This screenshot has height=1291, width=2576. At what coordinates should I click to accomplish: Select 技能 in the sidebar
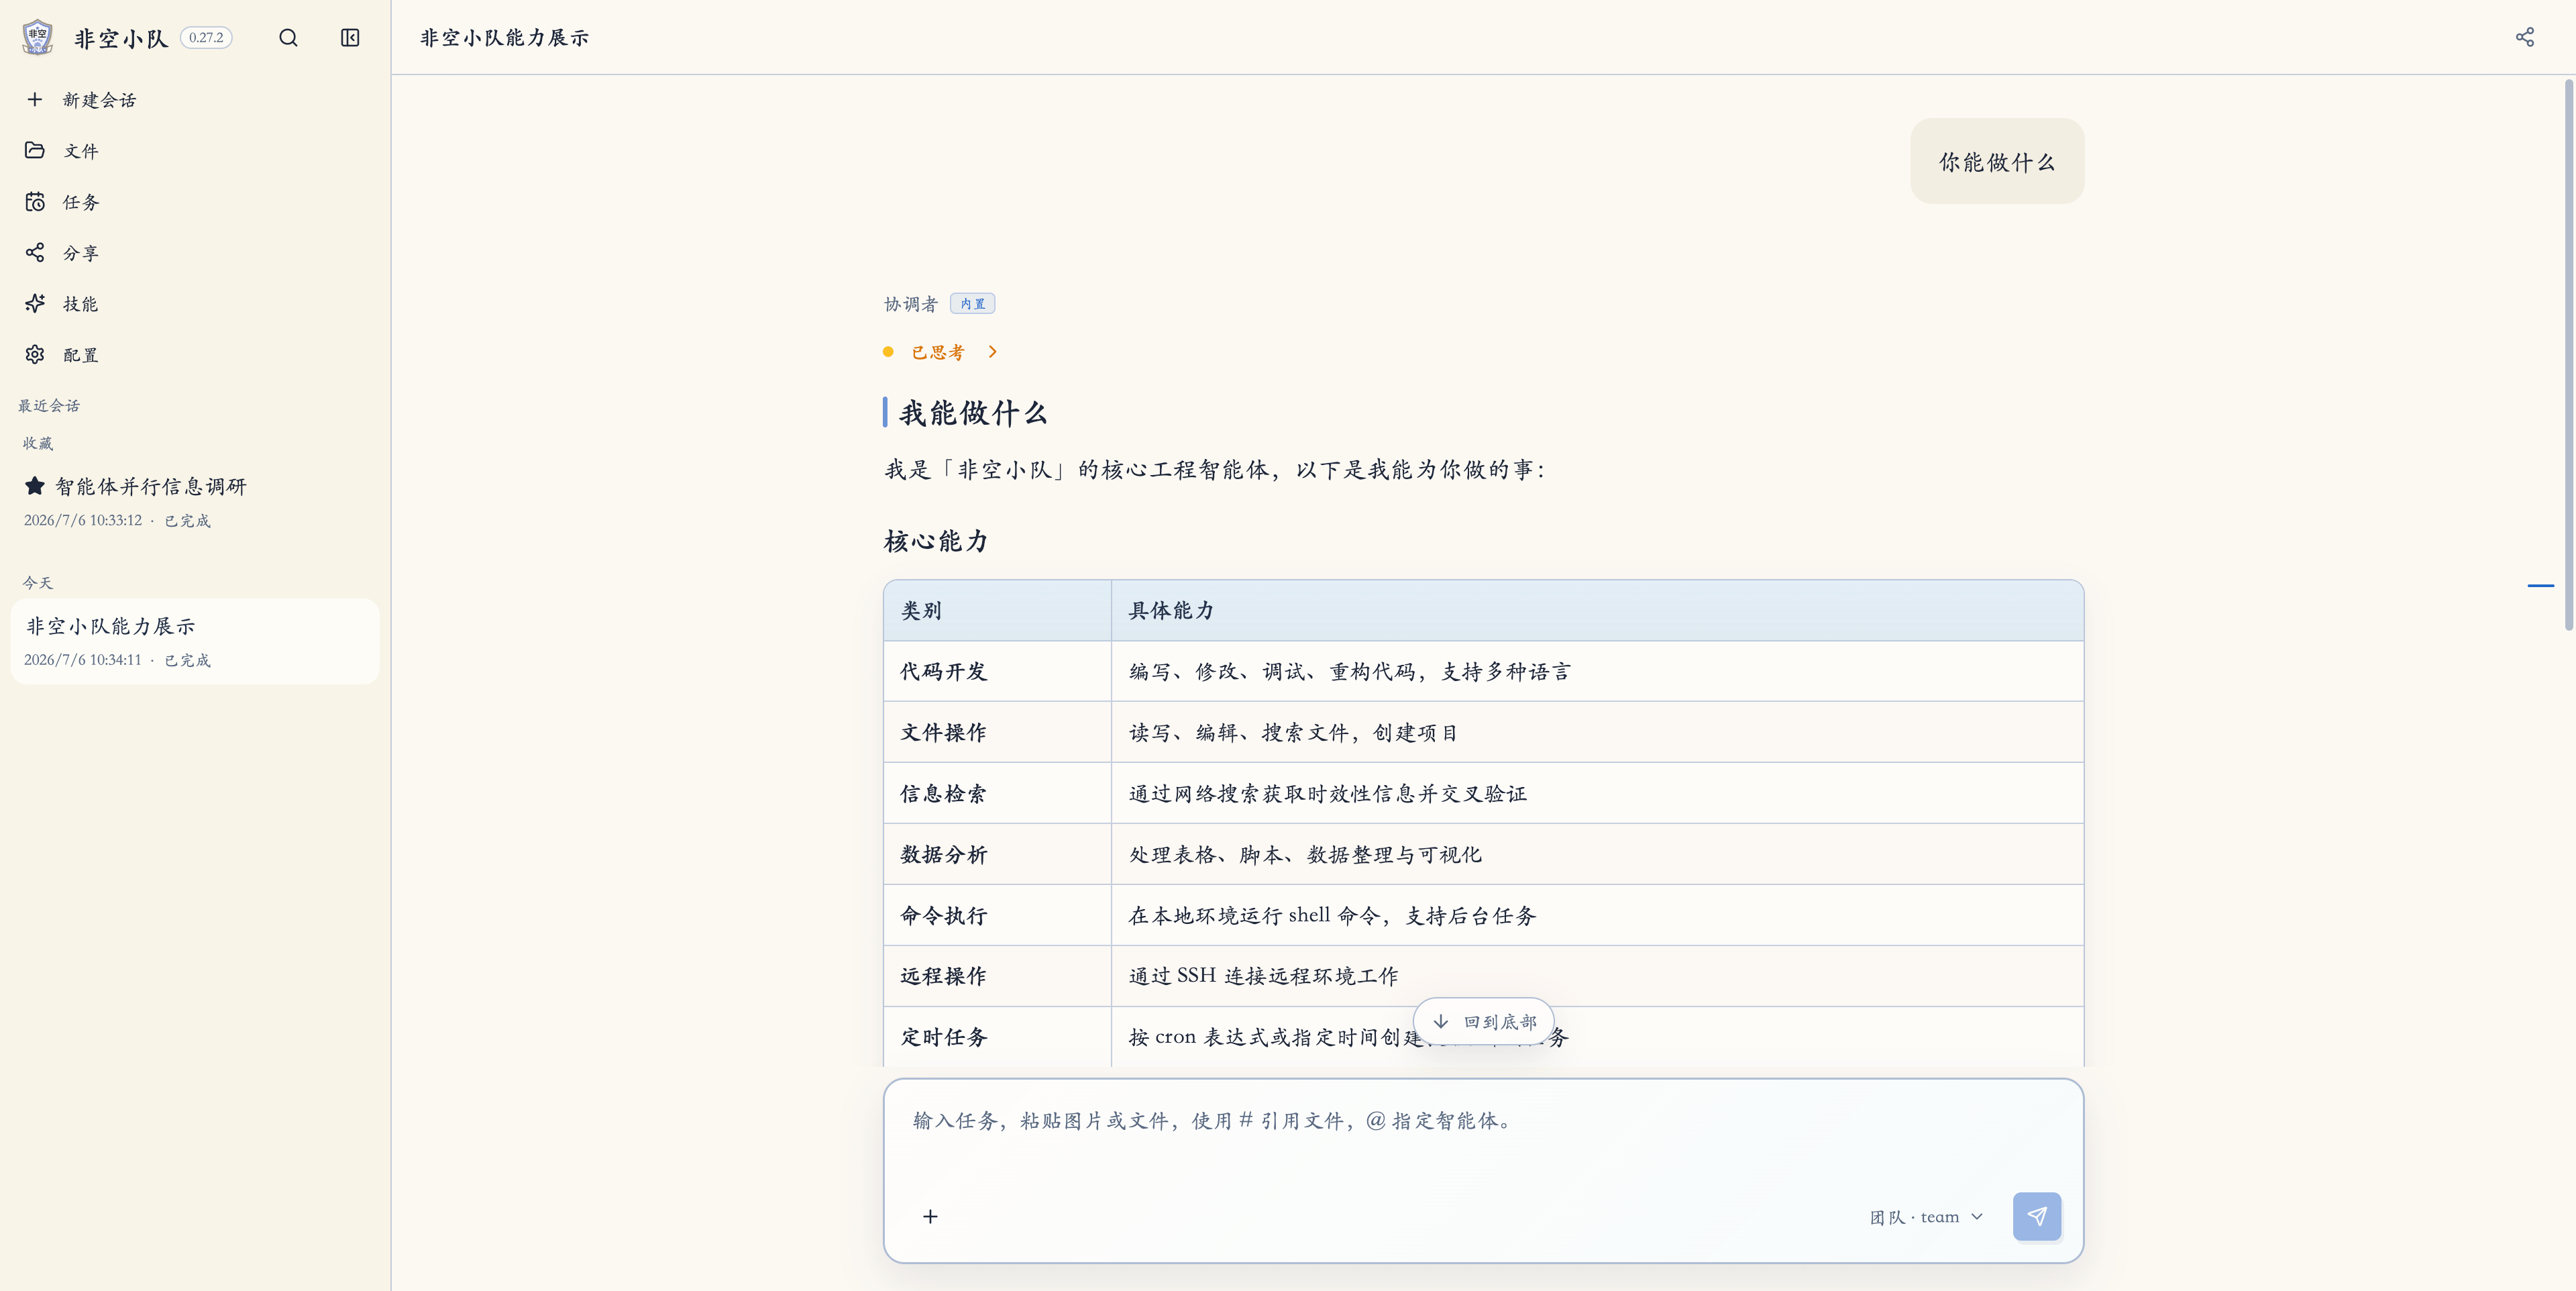[195, 304]
